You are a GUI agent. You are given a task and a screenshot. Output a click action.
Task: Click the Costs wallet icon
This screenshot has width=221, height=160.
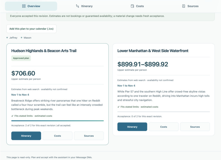(132, 6)
